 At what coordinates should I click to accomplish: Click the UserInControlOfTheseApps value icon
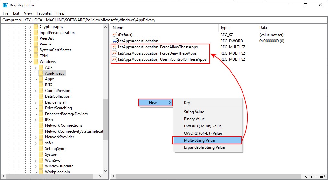point(114,59)
